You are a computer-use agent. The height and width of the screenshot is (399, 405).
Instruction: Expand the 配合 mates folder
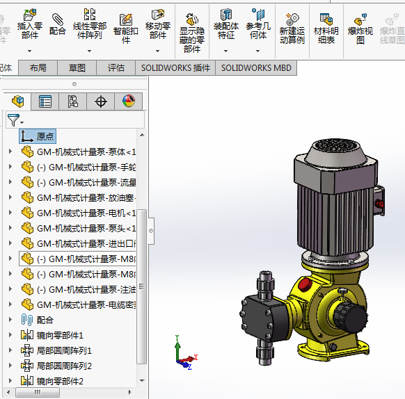pos(10,320)
